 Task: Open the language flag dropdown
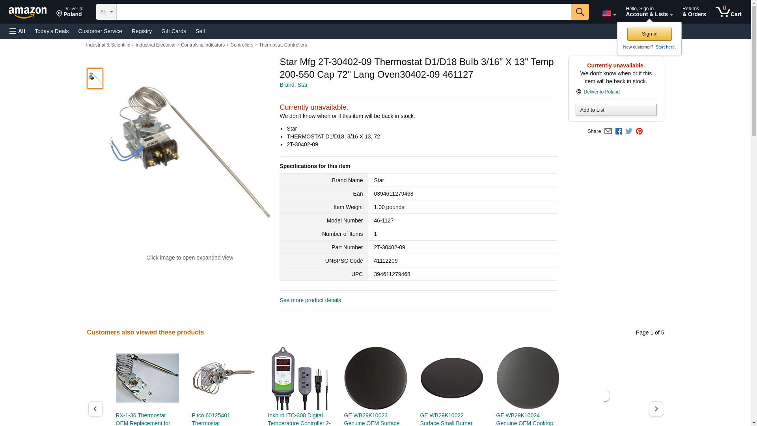609,13
